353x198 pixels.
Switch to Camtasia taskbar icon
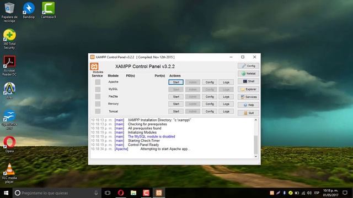(x=146, y=193)
